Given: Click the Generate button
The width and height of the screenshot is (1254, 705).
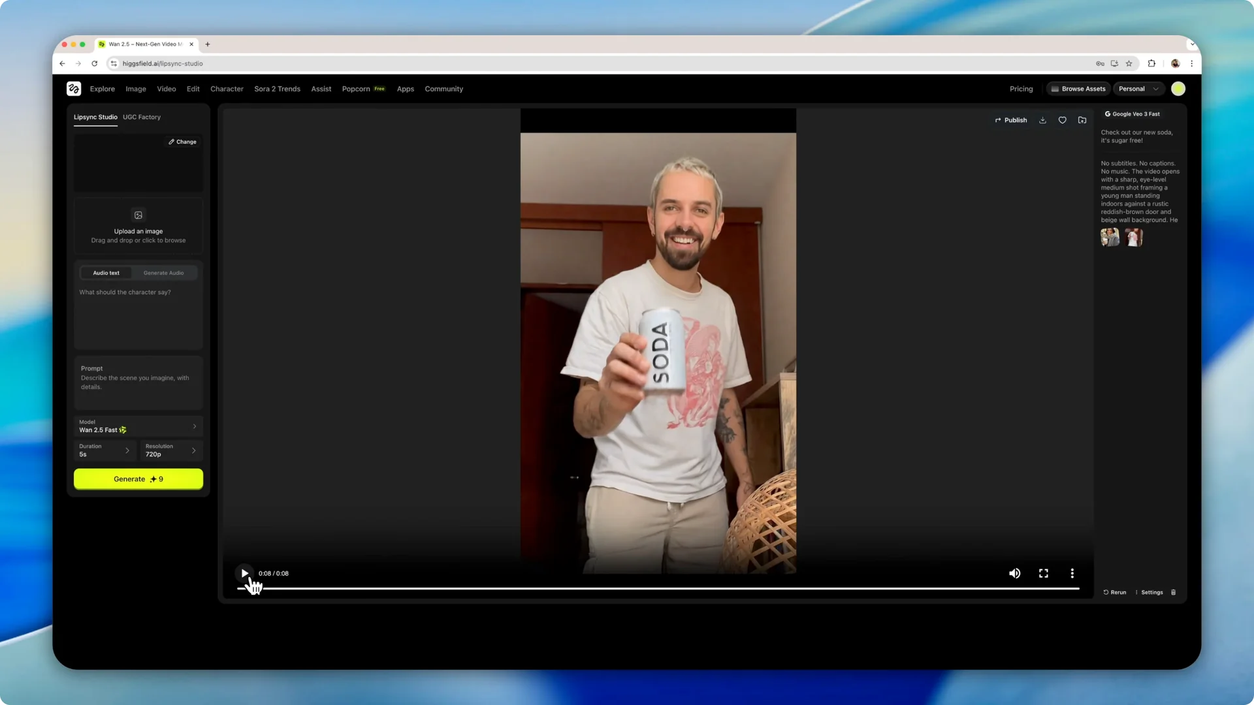Looking at the screenshot, I should click(138, 478).
